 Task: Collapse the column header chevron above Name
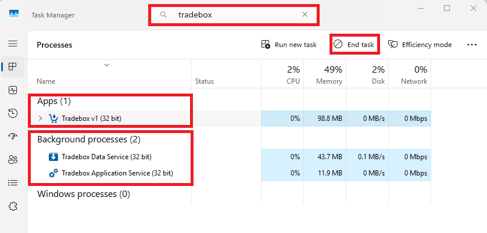(x=106, y=65)
